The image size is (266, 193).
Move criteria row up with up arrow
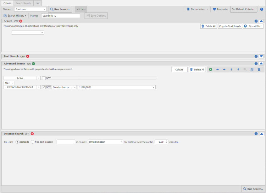click(x=231, y=69)
